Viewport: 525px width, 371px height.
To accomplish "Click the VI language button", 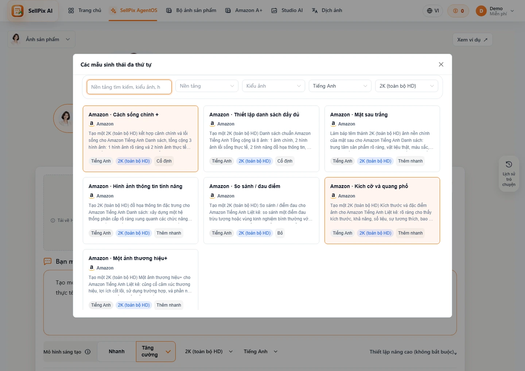I will pos(433,11).
